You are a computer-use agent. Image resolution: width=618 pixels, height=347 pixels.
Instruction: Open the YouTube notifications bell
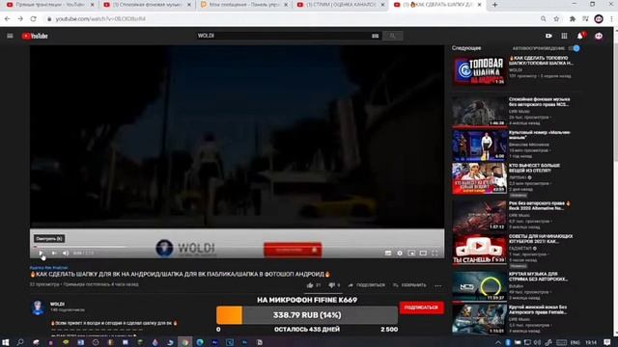(x=580, y=36)
